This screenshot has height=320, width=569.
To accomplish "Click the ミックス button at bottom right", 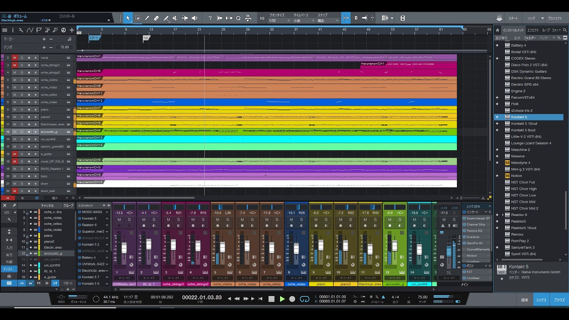I will tap(541, 300).
